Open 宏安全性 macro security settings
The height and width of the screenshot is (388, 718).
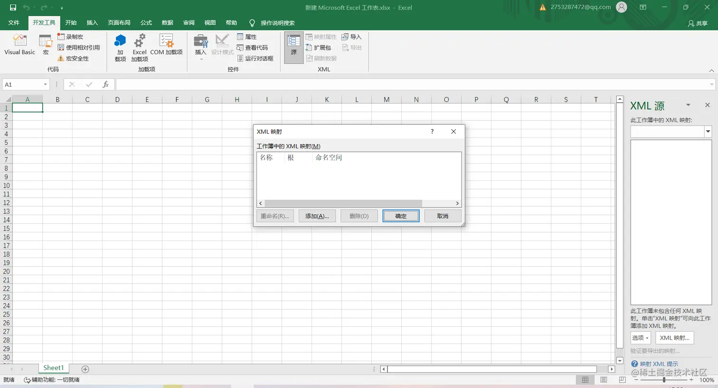coord(73,58)
